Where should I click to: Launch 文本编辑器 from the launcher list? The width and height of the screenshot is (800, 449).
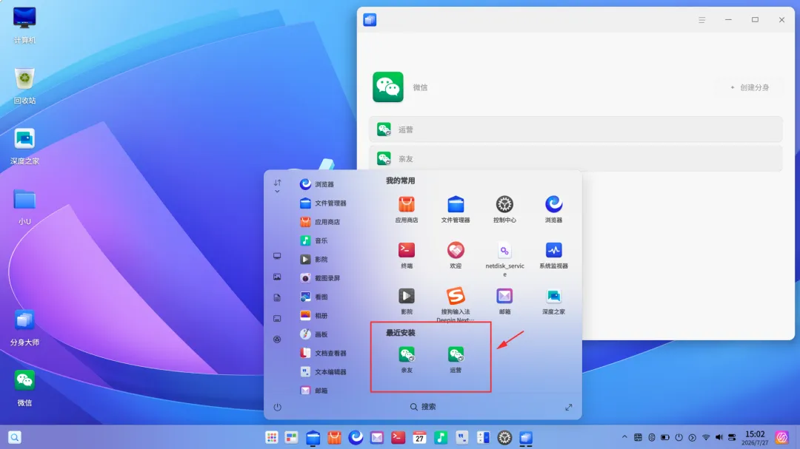[324, 371]
